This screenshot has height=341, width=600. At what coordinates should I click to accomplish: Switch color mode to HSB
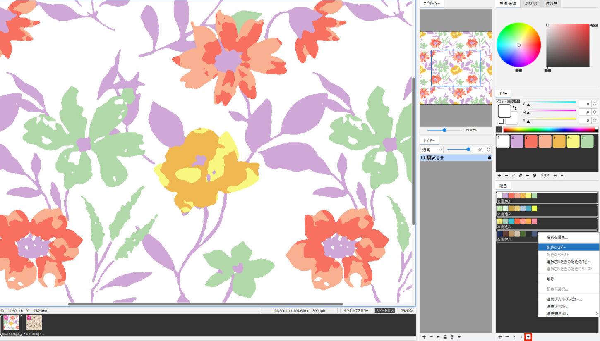click(x=508, y=101)
